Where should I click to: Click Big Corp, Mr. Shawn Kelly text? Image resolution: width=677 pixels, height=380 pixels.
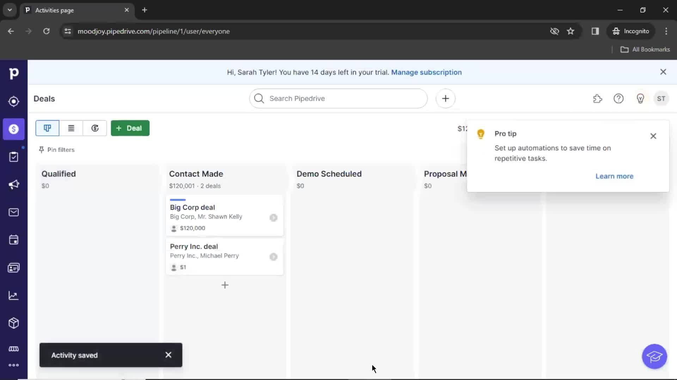[206, 217]
